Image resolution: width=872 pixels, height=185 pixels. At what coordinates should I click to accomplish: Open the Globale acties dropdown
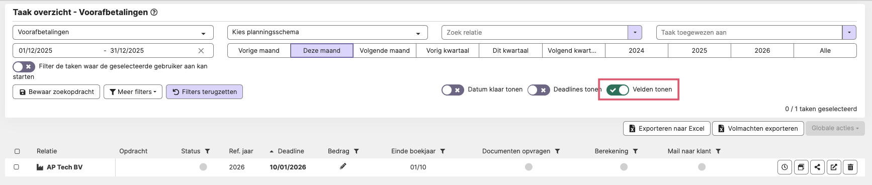point(835,128)
